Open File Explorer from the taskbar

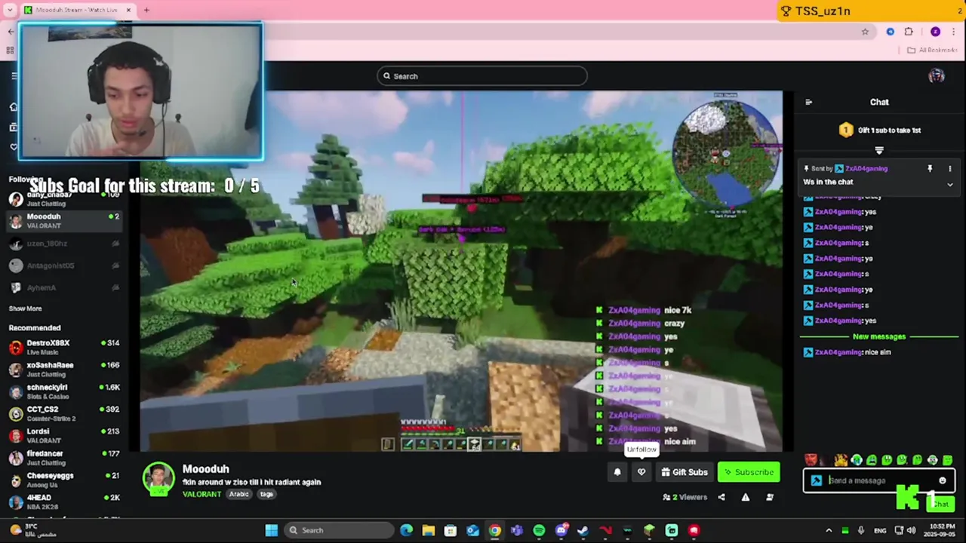pyautogui.click(x=428, y=530)
